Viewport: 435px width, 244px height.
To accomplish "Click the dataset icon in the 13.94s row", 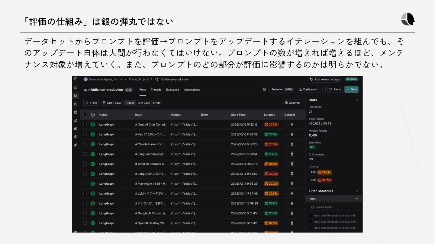I will click(292, 134).
